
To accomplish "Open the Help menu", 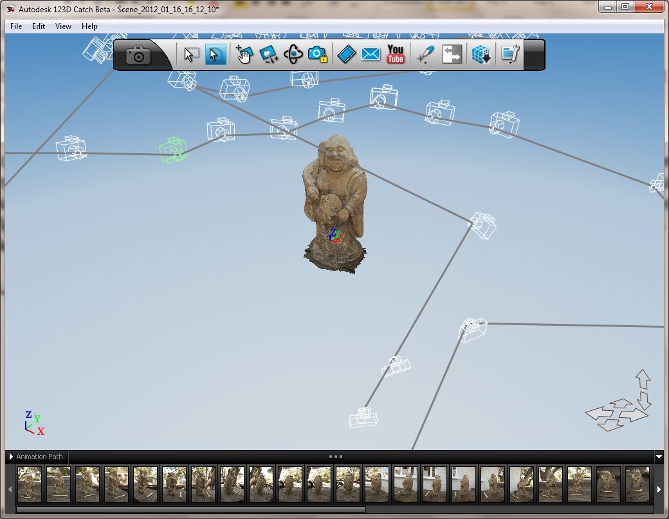I will [x=89, y=26].
